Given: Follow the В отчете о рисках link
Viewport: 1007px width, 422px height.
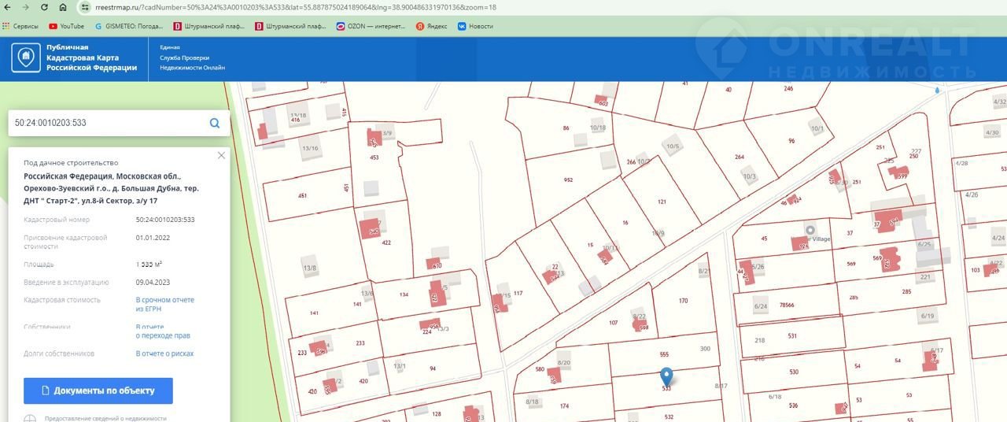Looking at the screenshot, I should click(164, 354).
